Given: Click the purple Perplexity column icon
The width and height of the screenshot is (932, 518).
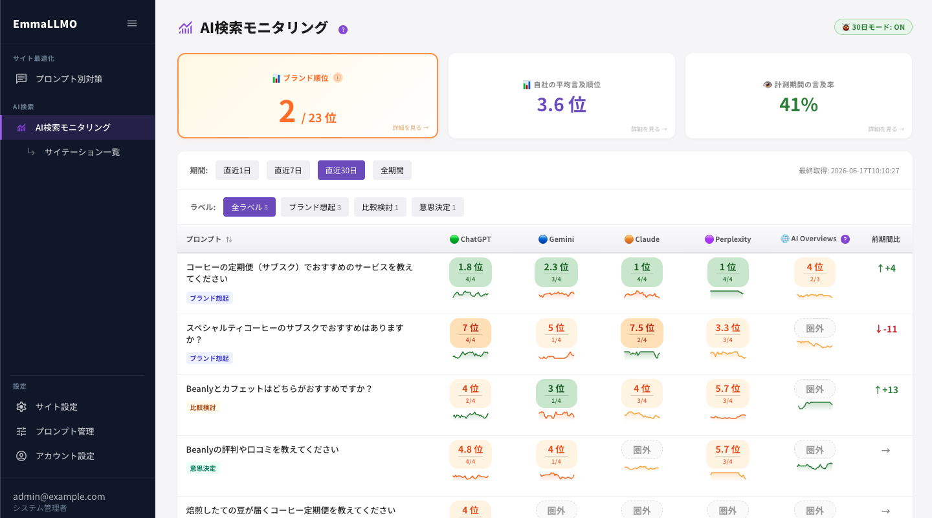Looking at the screenshot, I should tap(709, 239).
